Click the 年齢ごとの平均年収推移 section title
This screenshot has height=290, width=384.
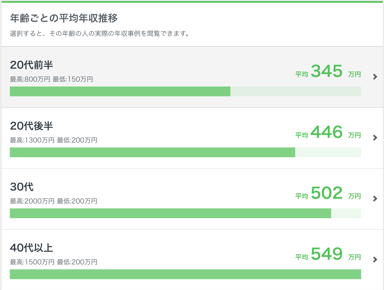click(x=64, y=18)
